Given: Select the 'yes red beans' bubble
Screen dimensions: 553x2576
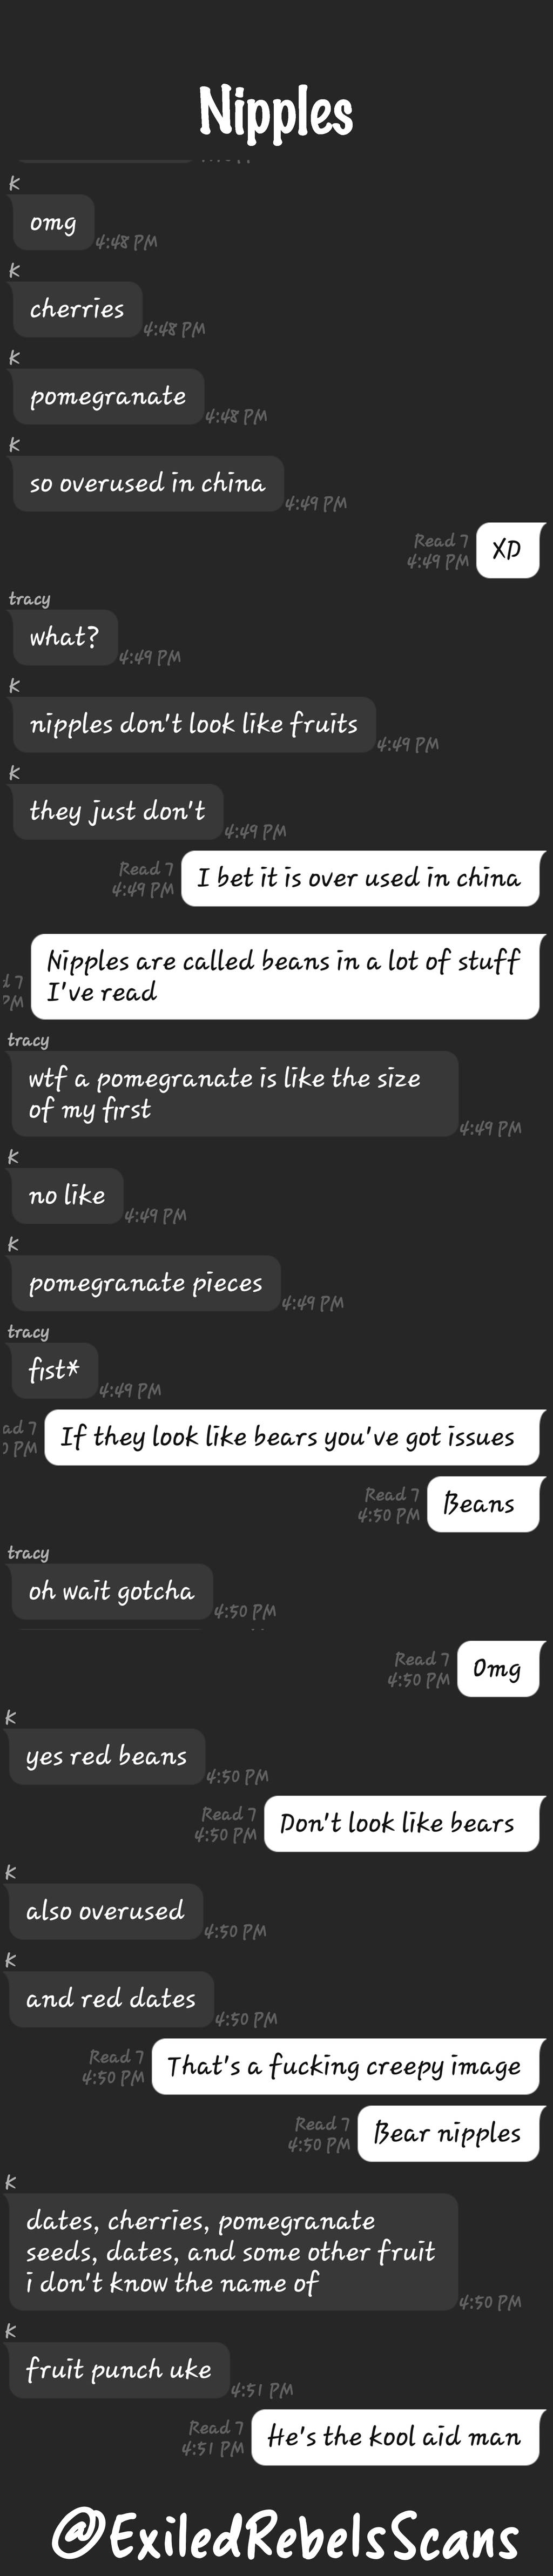Looking at the screenshot, I should 107,1756.
